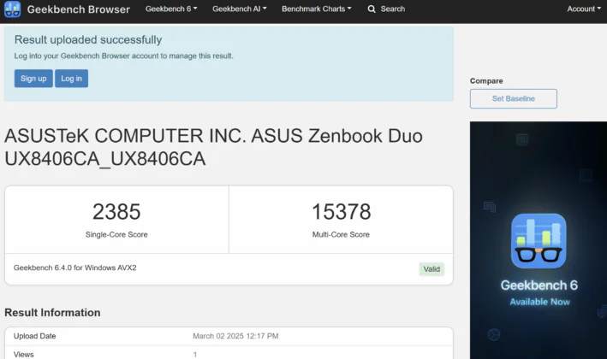Click the Geekbench 6 Available Now banner
Screen dimensions: 607x359
click(x=539, y=240)
